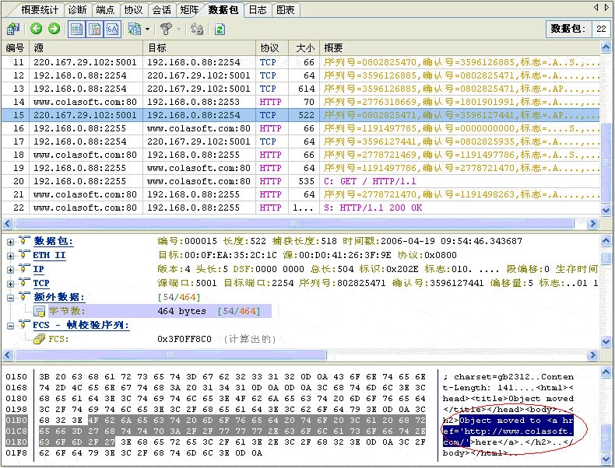The height and width of the screenshot is (468, 615).
Task: Click the packet list scroll up arrow
Action: (606, 47)
